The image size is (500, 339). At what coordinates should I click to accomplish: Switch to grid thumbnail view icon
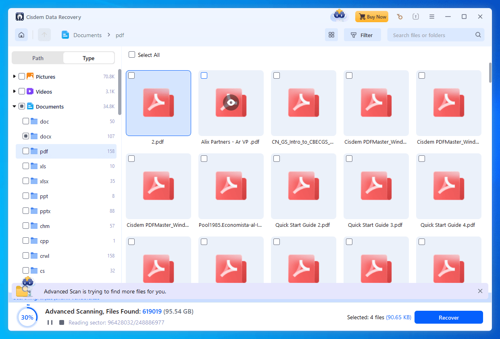(331, 35)
